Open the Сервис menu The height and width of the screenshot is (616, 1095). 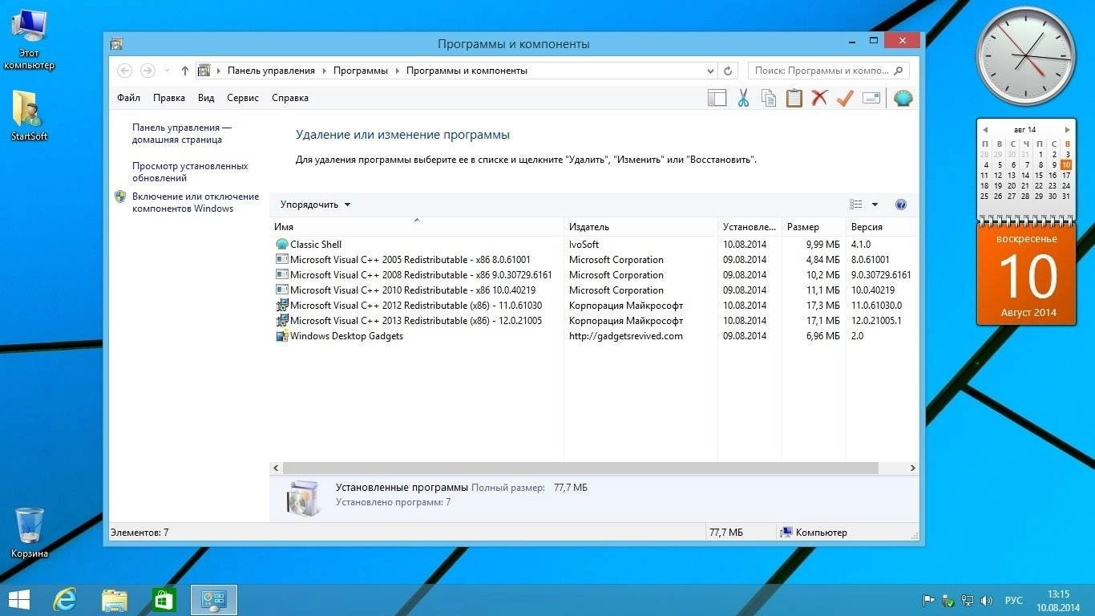[243, 98]
